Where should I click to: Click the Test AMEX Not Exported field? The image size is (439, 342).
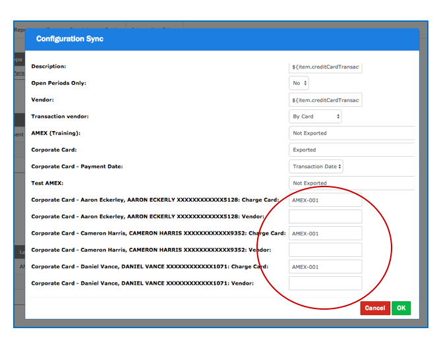point(351,183)
